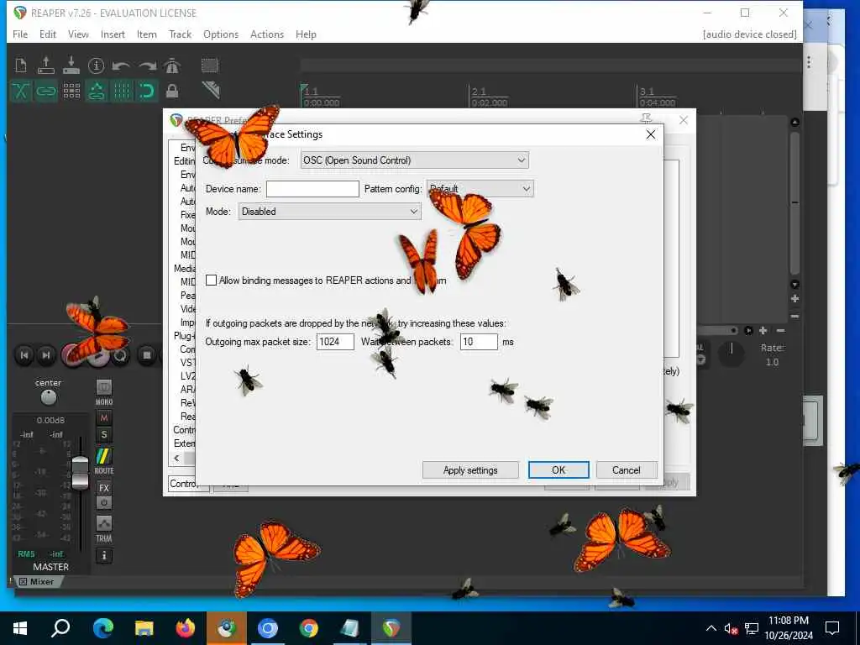Click the playback Rate knob
860x645 pixels.
732,354
